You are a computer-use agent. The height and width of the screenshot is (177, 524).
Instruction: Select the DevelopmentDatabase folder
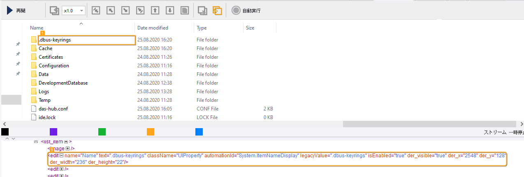point(63,83)
